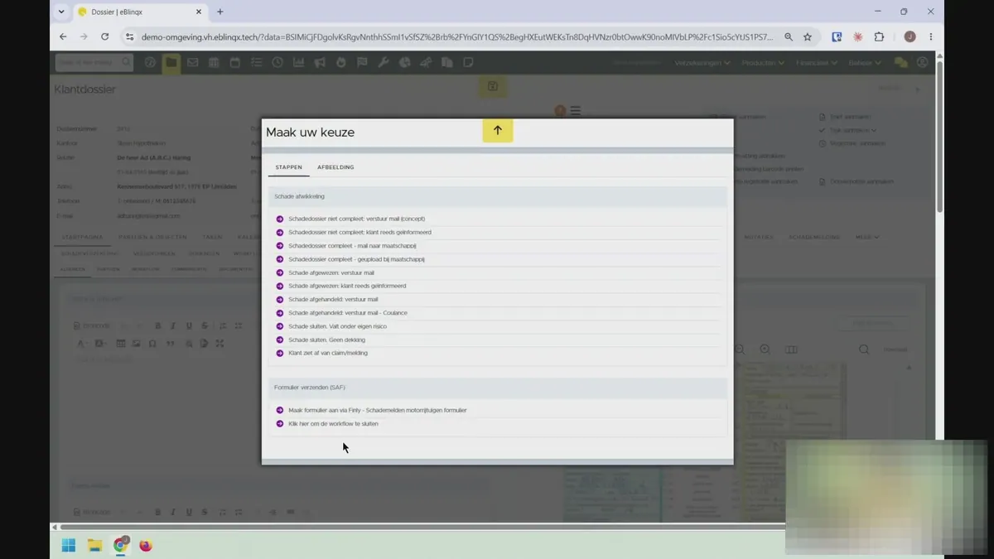Click 'Klik hier om de workflow te sluiten'
The image size is (994, 559).
[x=333, y=424]
